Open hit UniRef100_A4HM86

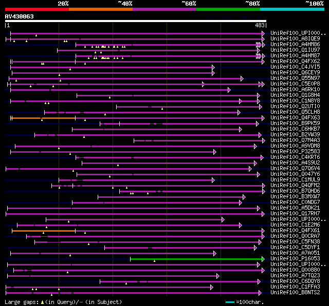point(295,45)
